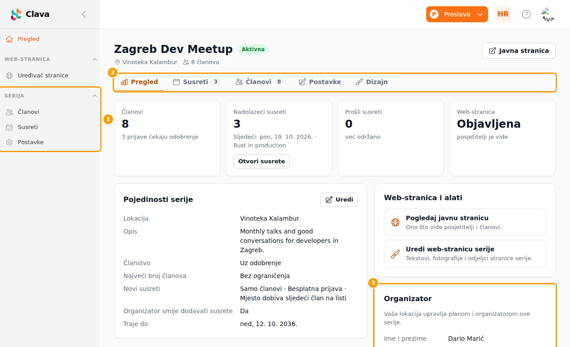Switch to the Dizajn tab

point(371,82)
